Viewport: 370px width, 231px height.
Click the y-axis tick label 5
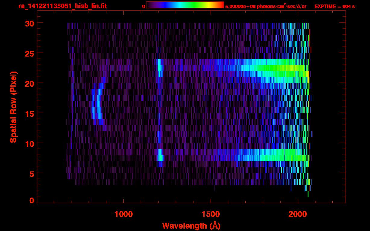[x=32, y=174]
